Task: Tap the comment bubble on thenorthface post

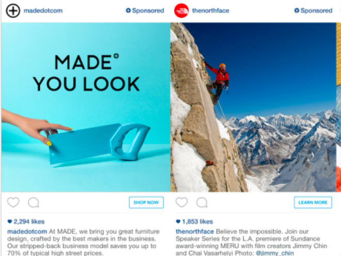Action: [202, 202]
